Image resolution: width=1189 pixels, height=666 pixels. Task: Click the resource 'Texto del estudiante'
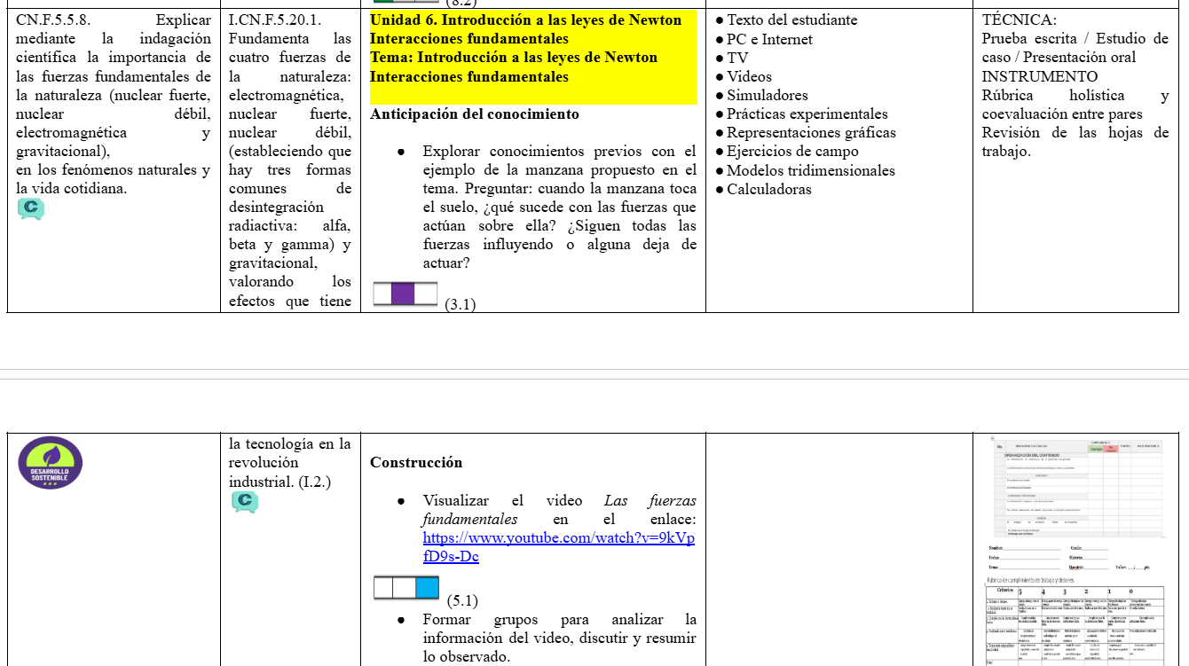(792, 20)
